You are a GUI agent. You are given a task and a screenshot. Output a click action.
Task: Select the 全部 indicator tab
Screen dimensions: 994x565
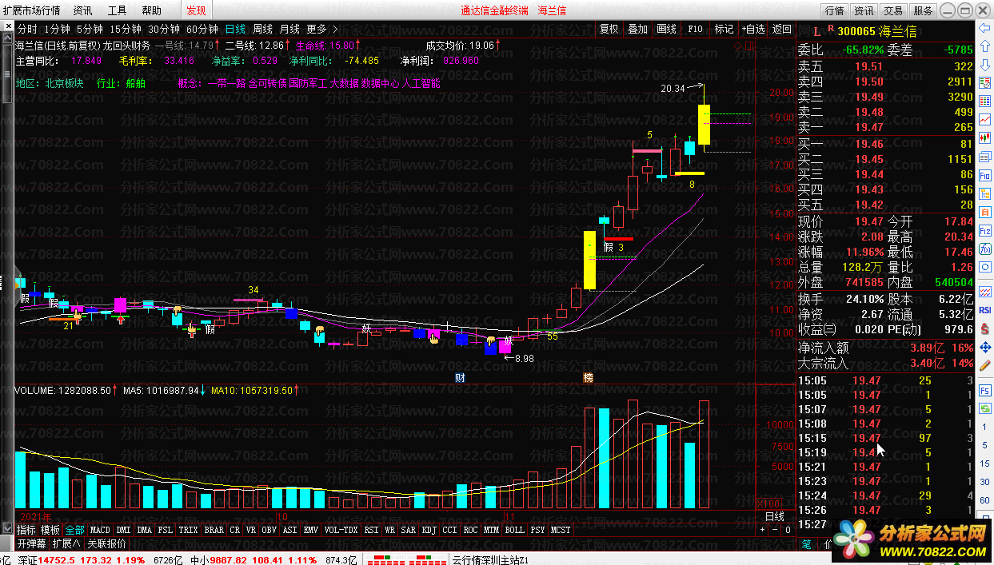[74, 530]
